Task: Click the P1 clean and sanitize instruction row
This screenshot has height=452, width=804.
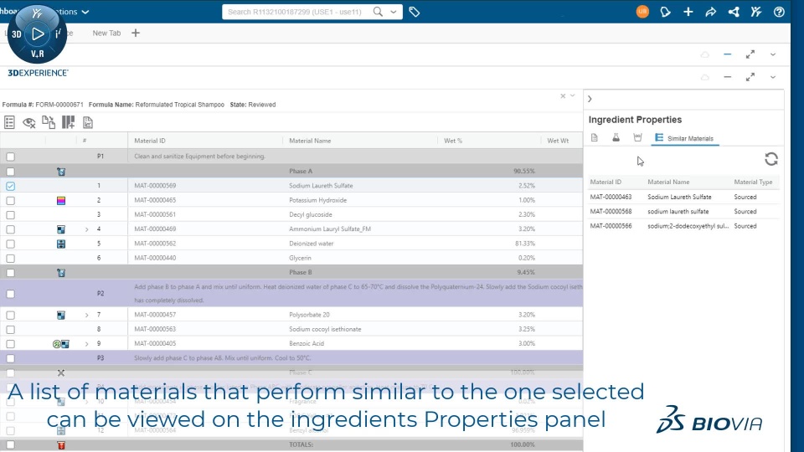Action: [x=291, y=157]
